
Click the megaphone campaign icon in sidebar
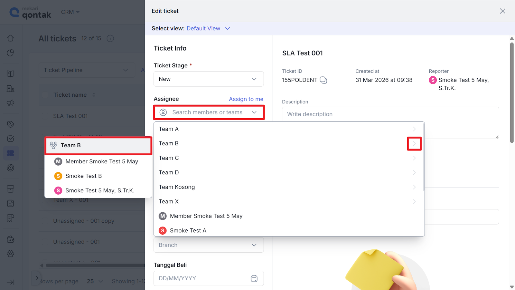point(11,103)
